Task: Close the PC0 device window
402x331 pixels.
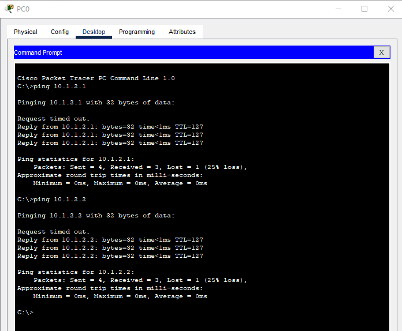Action: 390,9
